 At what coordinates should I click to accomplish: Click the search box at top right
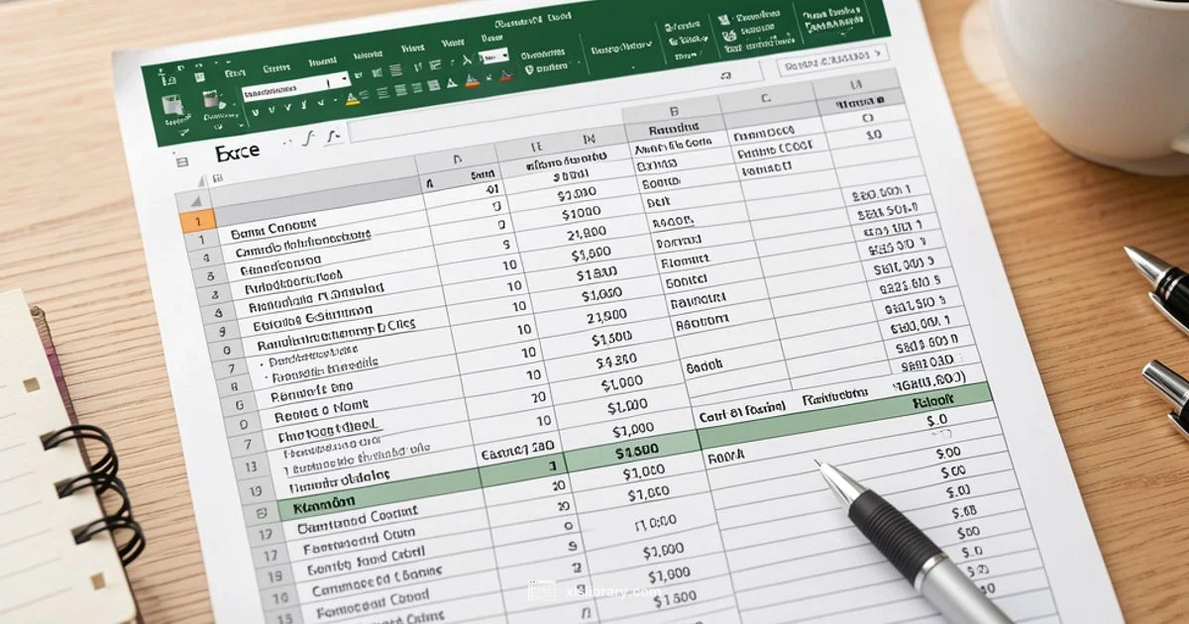click(x=832, y=60)
